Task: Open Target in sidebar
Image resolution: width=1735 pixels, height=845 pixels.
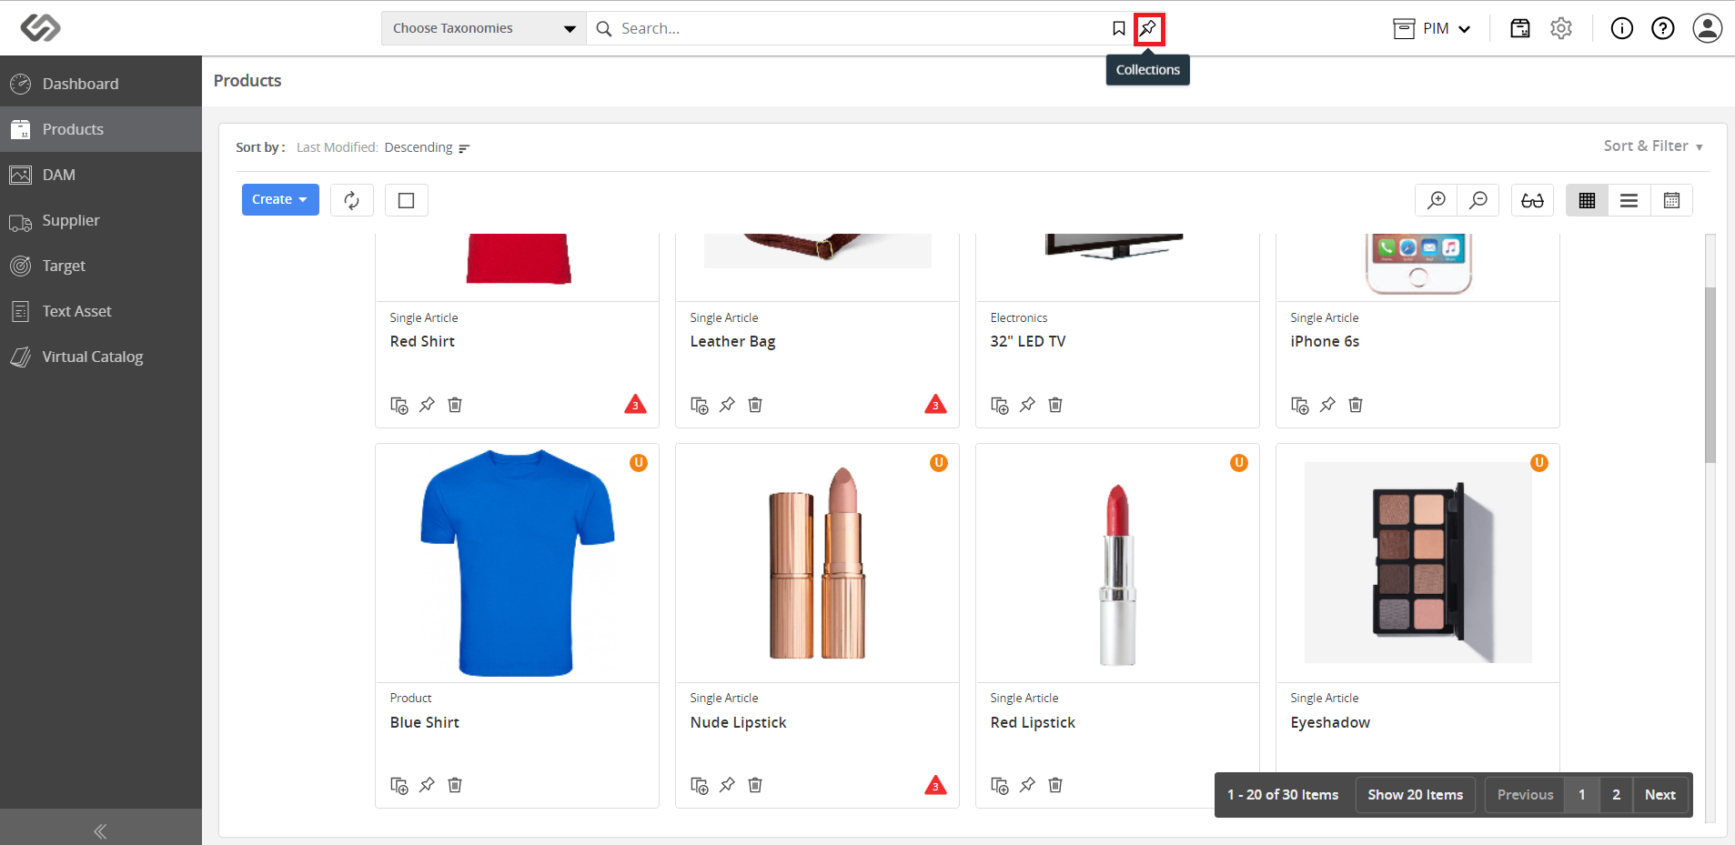Action: [101, 266]
